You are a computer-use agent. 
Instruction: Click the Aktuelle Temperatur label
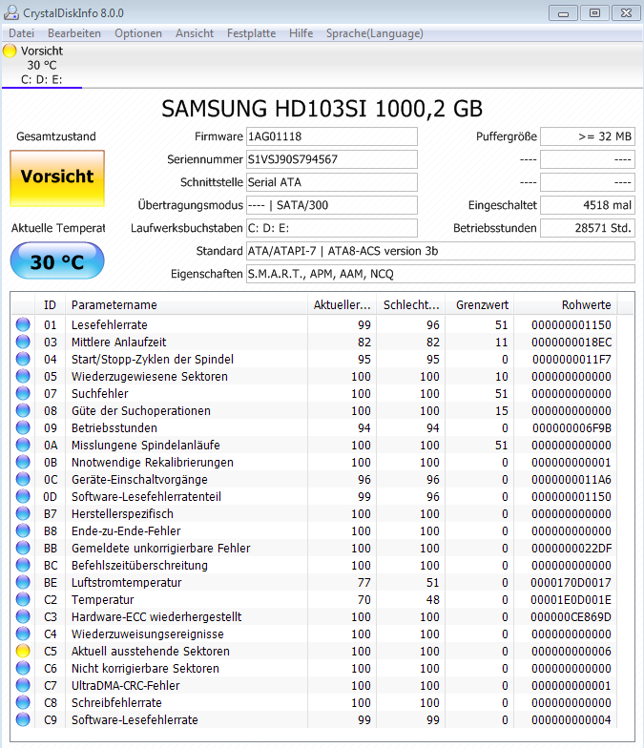[58, 228]
